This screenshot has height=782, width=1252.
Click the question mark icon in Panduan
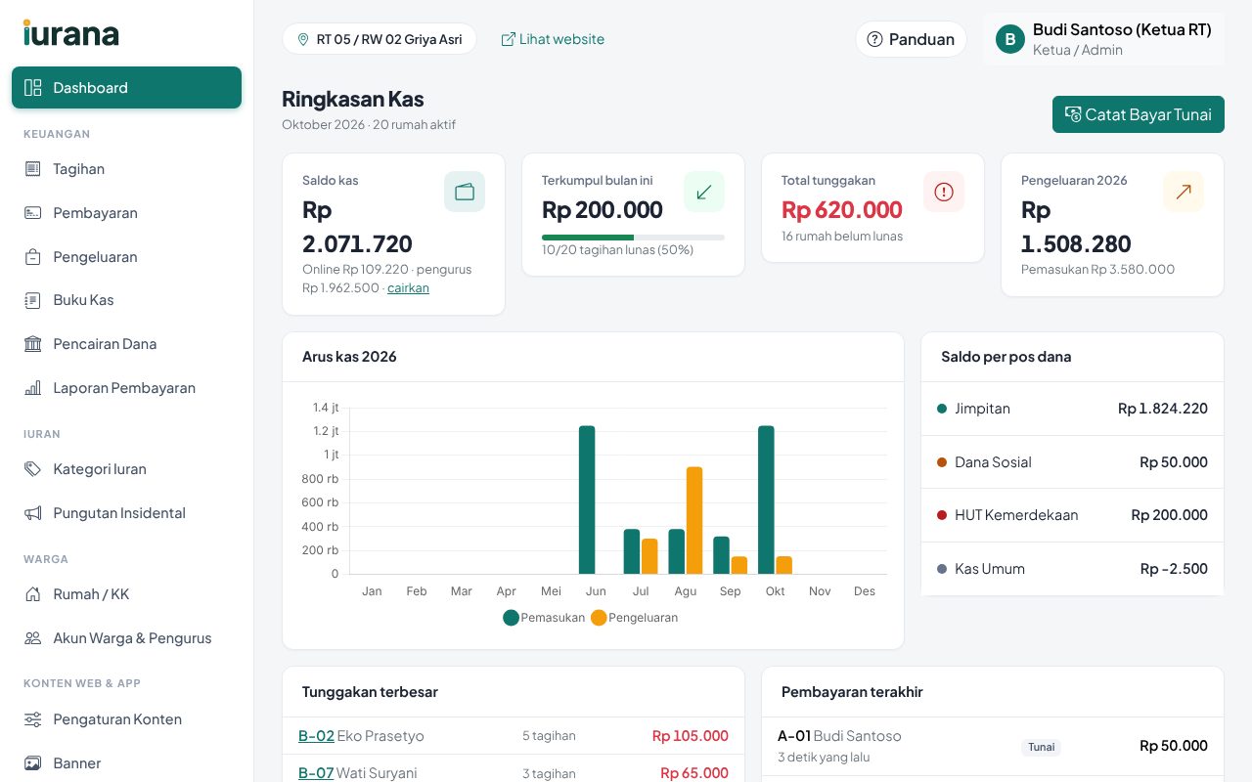[875, 39]
